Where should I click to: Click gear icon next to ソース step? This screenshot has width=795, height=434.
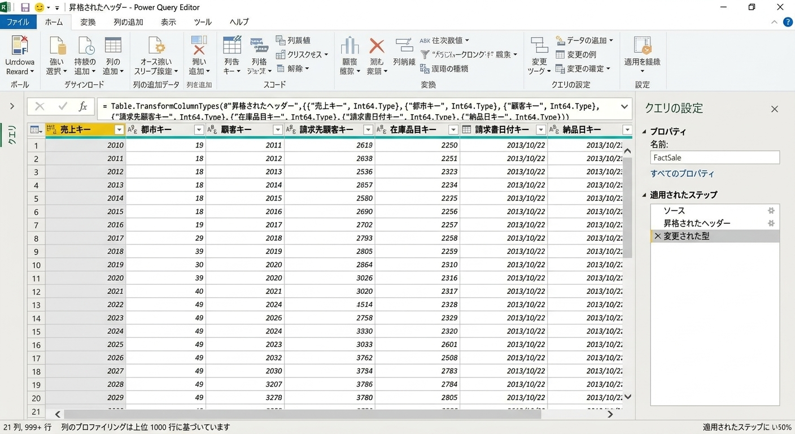click(771, 210)
